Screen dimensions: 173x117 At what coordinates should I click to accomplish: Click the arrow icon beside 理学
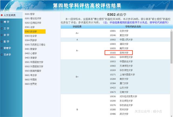pyautogui.click(x=2, y=22)
